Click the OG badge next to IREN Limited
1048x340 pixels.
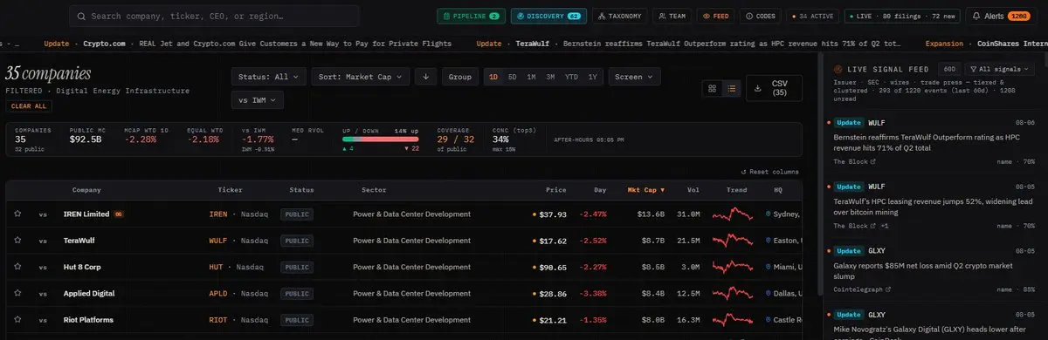tap(119, 214)
